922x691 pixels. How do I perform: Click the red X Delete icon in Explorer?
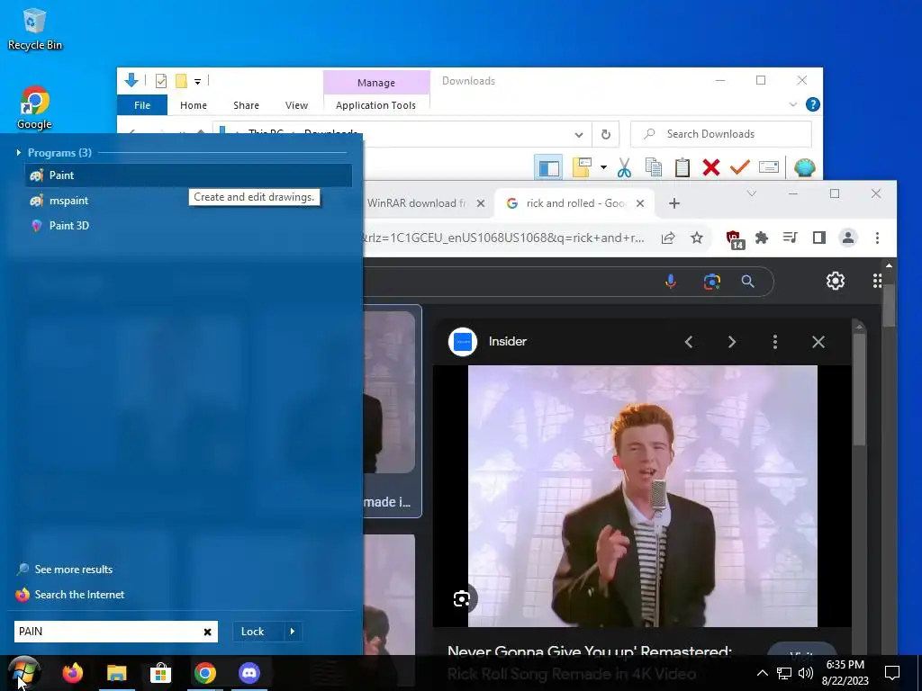click(711, 168)
